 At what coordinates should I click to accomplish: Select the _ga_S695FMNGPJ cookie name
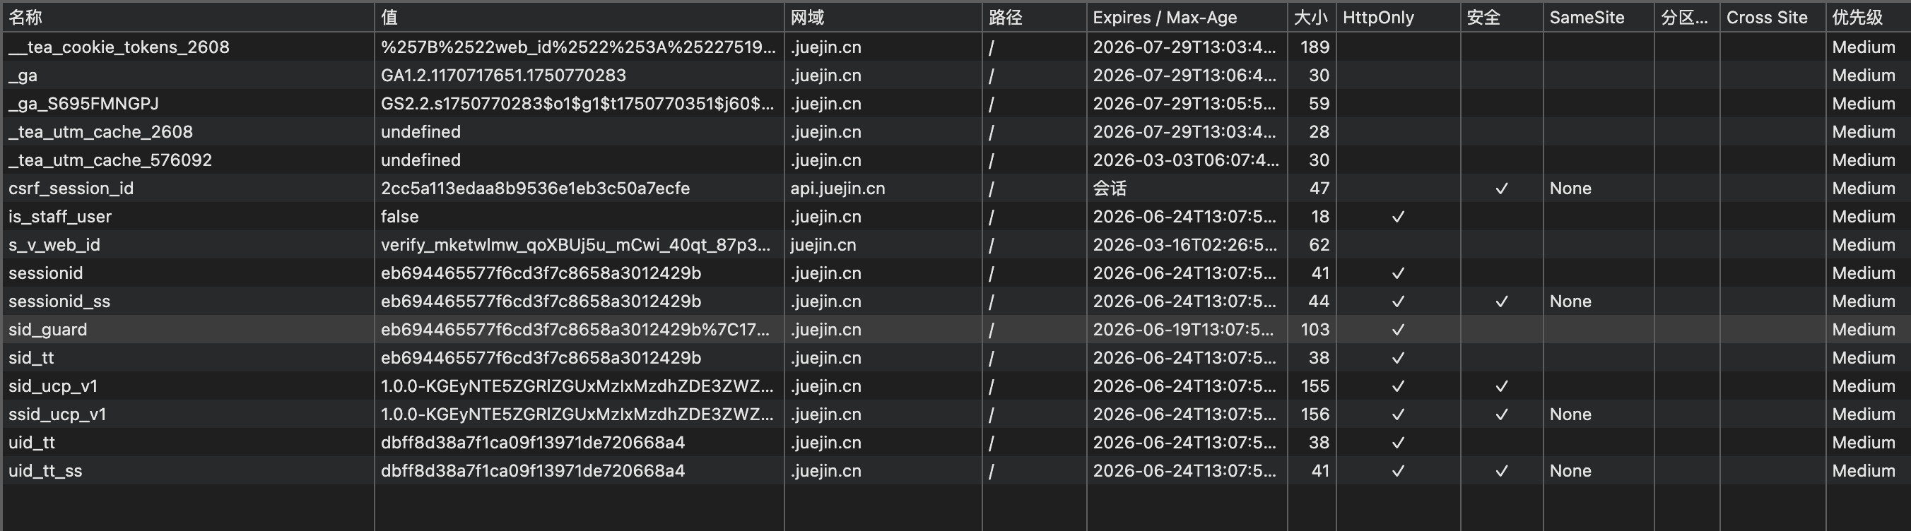point(83,104)
